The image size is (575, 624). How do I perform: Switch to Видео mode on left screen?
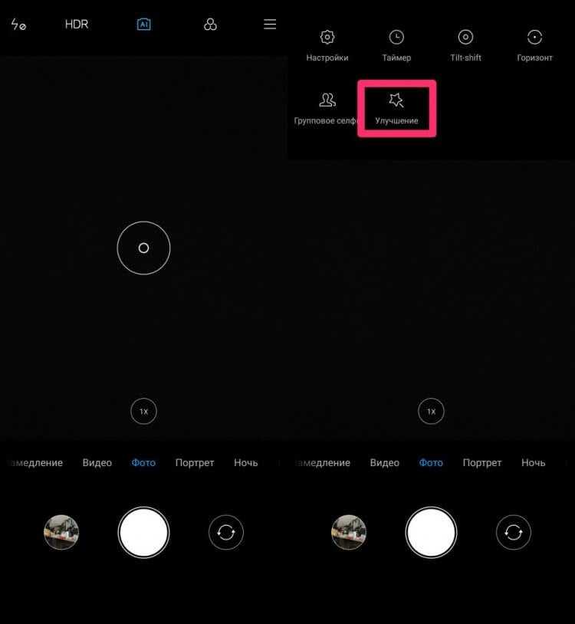point(97,463)
